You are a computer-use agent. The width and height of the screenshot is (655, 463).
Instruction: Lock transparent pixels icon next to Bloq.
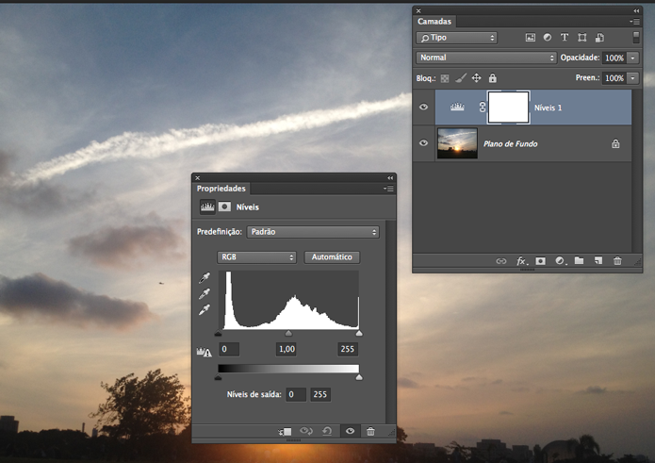(445, 78)
